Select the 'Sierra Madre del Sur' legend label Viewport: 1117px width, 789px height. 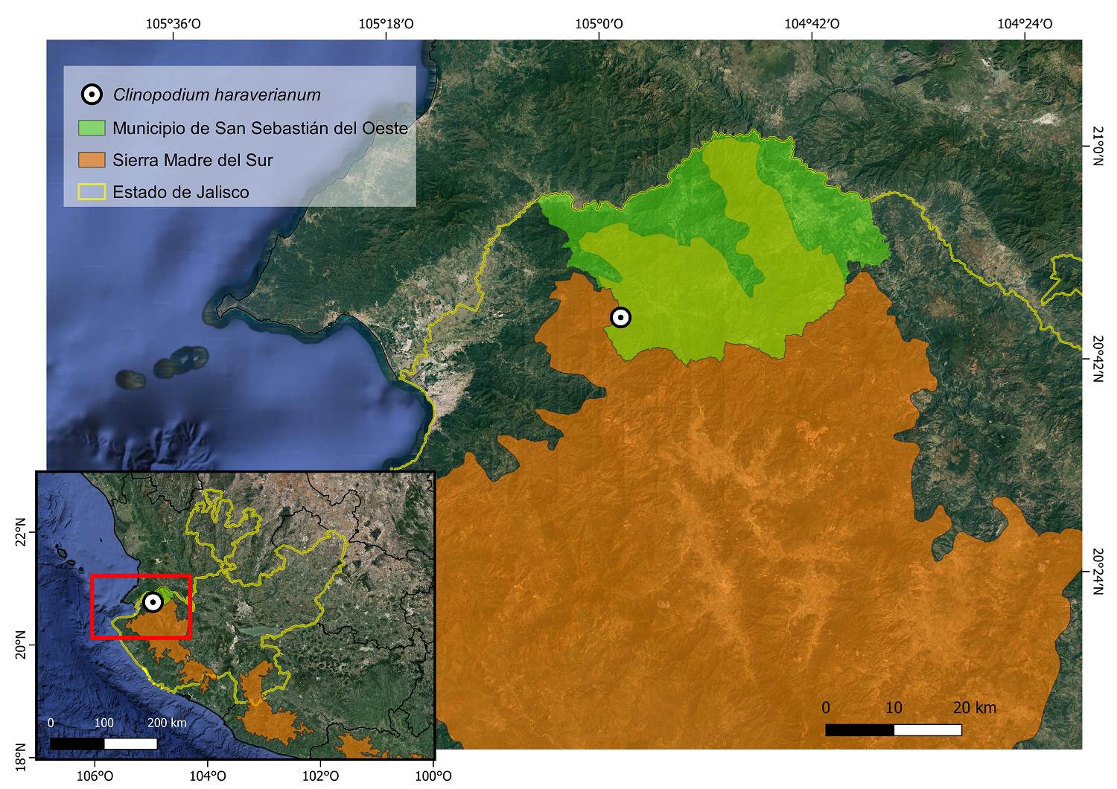193,160
